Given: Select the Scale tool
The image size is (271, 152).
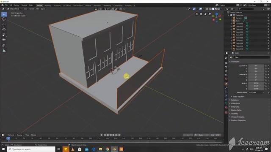Looking at the screenshot, I should [x=4, y=35].
